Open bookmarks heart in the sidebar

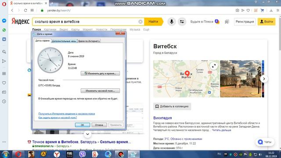coord(4,83)
